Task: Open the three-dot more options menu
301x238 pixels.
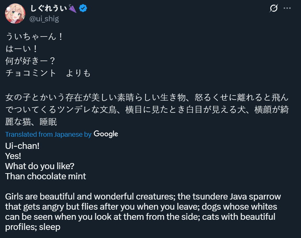Action: [x=287, y=8]
